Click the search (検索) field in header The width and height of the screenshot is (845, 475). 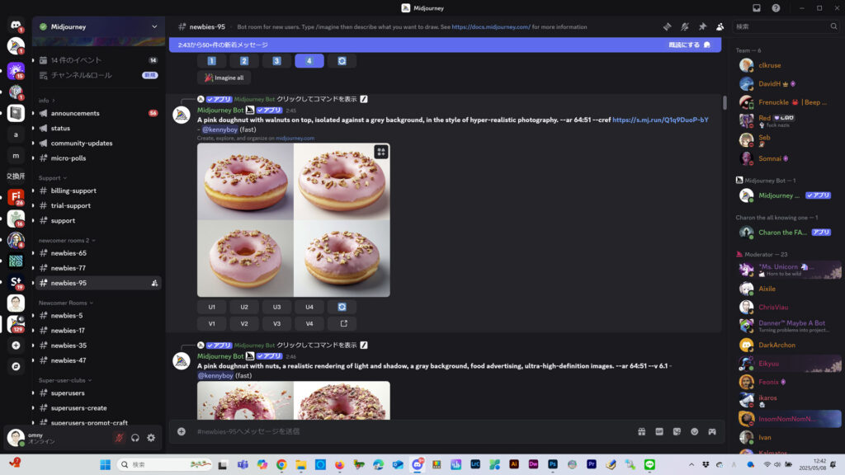click(786, 26)
